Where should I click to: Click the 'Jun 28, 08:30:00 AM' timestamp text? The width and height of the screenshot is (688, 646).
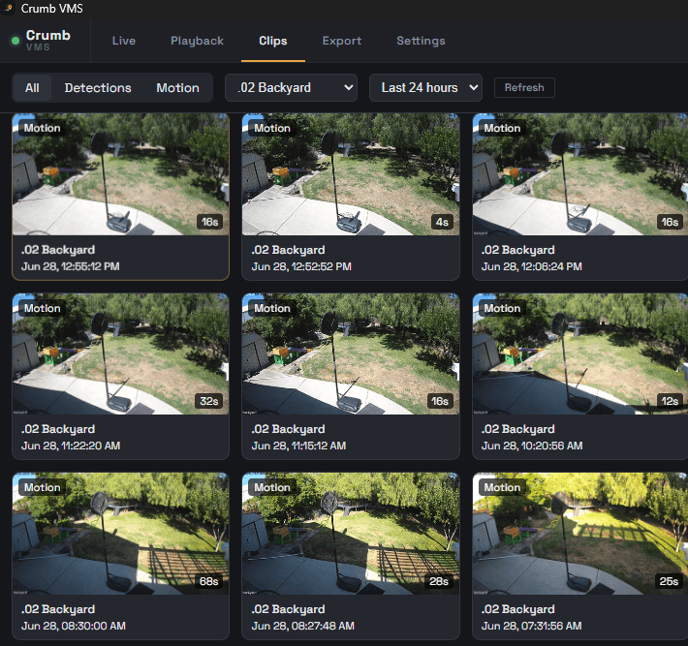point(74,626)
